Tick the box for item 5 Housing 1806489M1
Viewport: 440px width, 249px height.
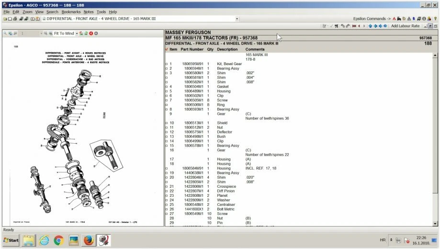(167, 91)
